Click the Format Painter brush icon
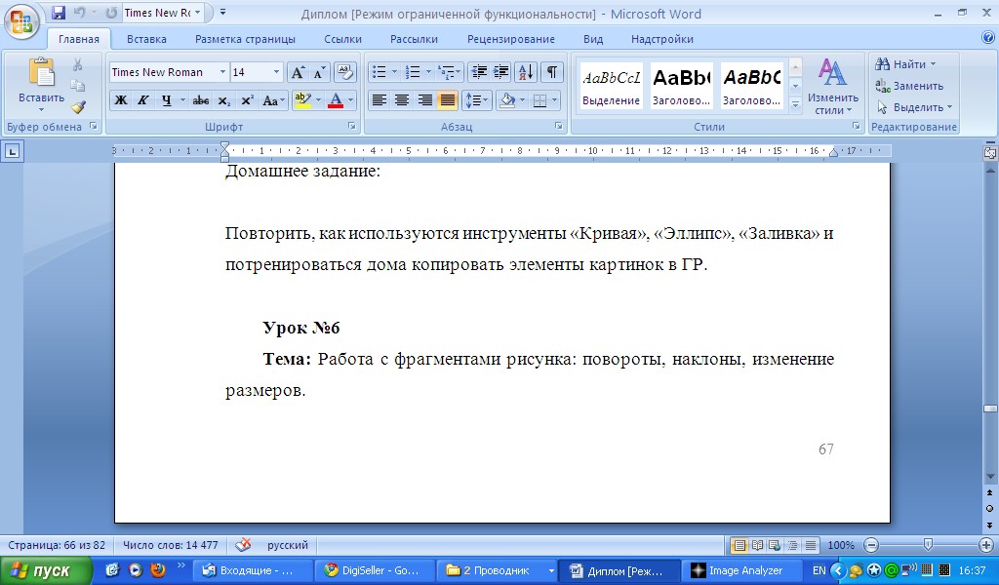This screenshot has width=999, height=585. coord(78,106)
